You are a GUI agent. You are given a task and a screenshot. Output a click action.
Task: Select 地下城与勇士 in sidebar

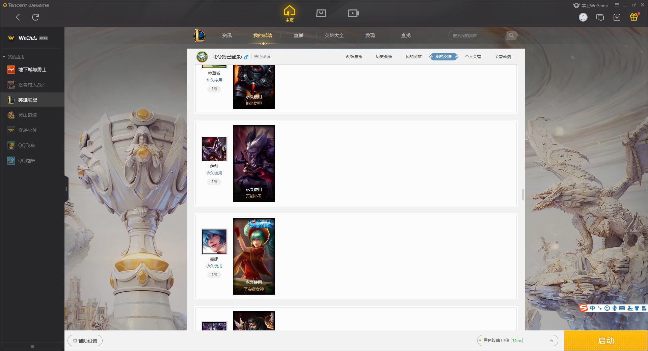click(x=32, y=70)
